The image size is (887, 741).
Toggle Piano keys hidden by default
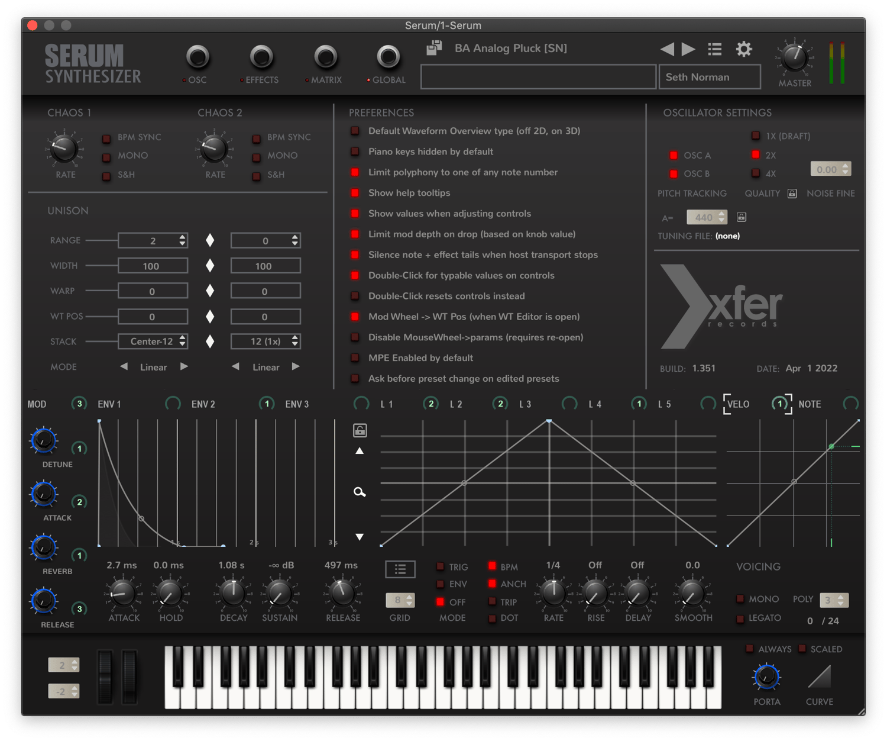[x=355, y=152]
